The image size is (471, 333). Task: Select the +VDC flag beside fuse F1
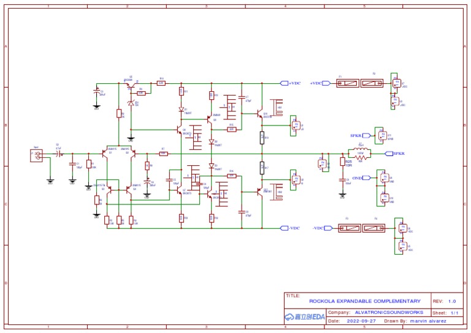click(x=326, y=83)
